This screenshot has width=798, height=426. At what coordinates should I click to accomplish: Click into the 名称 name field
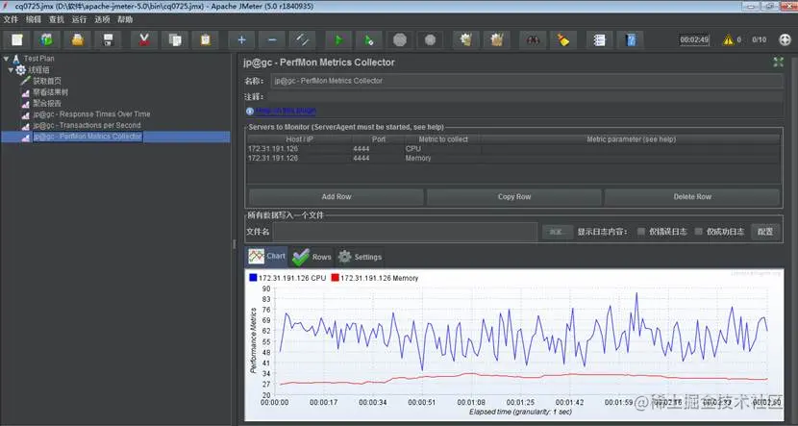point(527,81)
